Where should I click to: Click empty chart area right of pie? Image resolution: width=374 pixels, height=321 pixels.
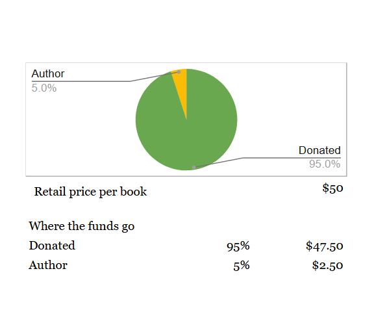(x=286, y=107)
